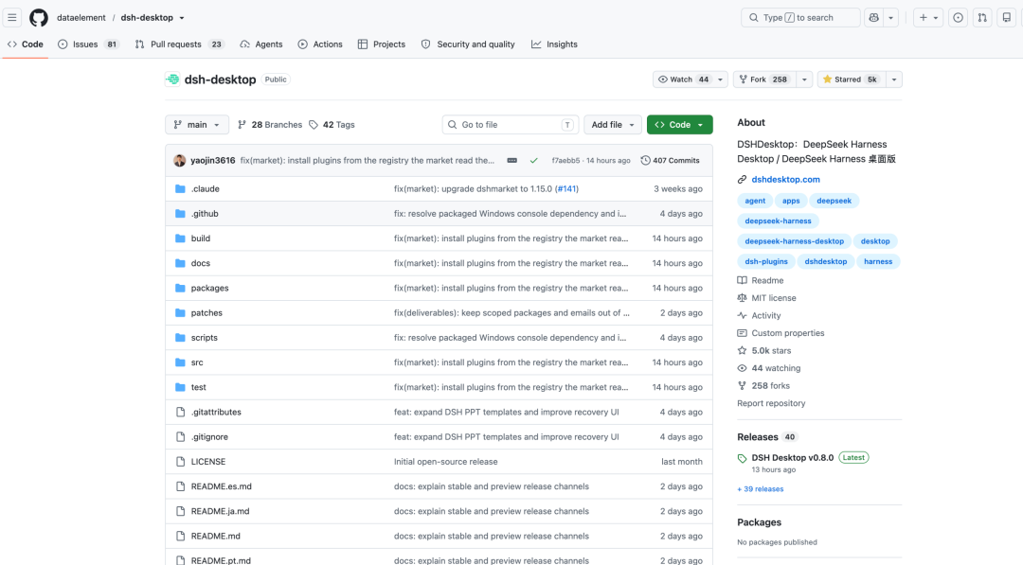The width and height of the screenshot is (1023, 565).
Task: Click the link icon next to dshdesktop.com
Action: 742,179
